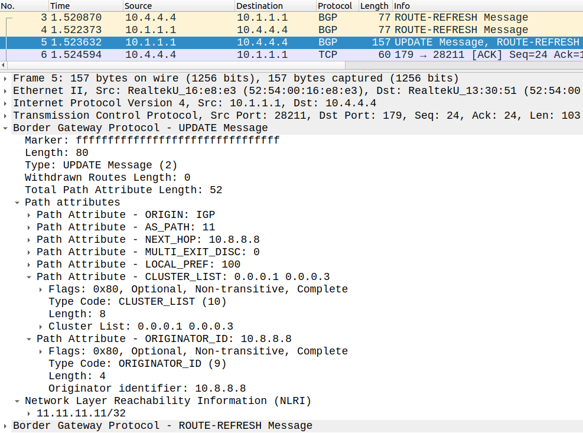Click BGP protocol cell in packet 4
This screenshot has width=583, height=433.
pyautogui.click(x=328, y=30)
